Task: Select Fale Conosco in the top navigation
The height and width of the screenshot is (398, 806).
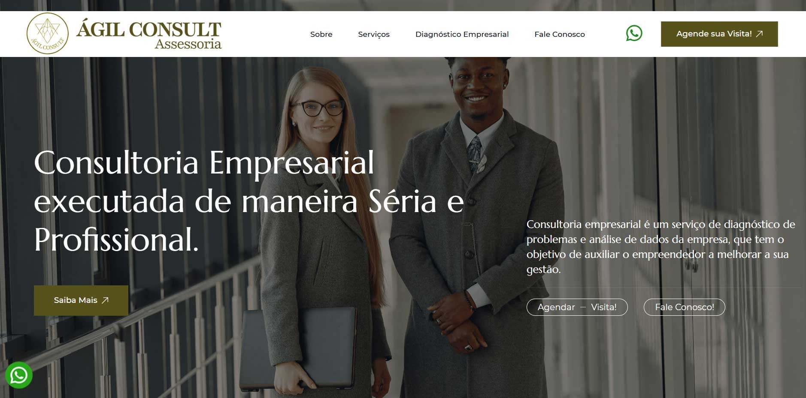Action: 560,34
